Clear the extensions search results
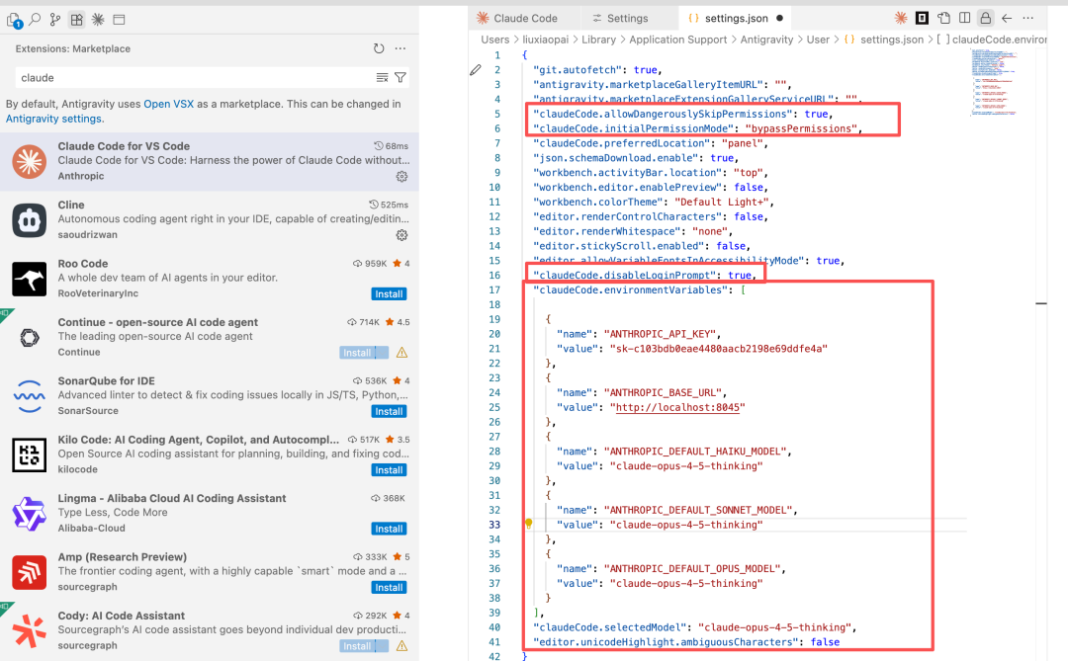 click(382, 77)
